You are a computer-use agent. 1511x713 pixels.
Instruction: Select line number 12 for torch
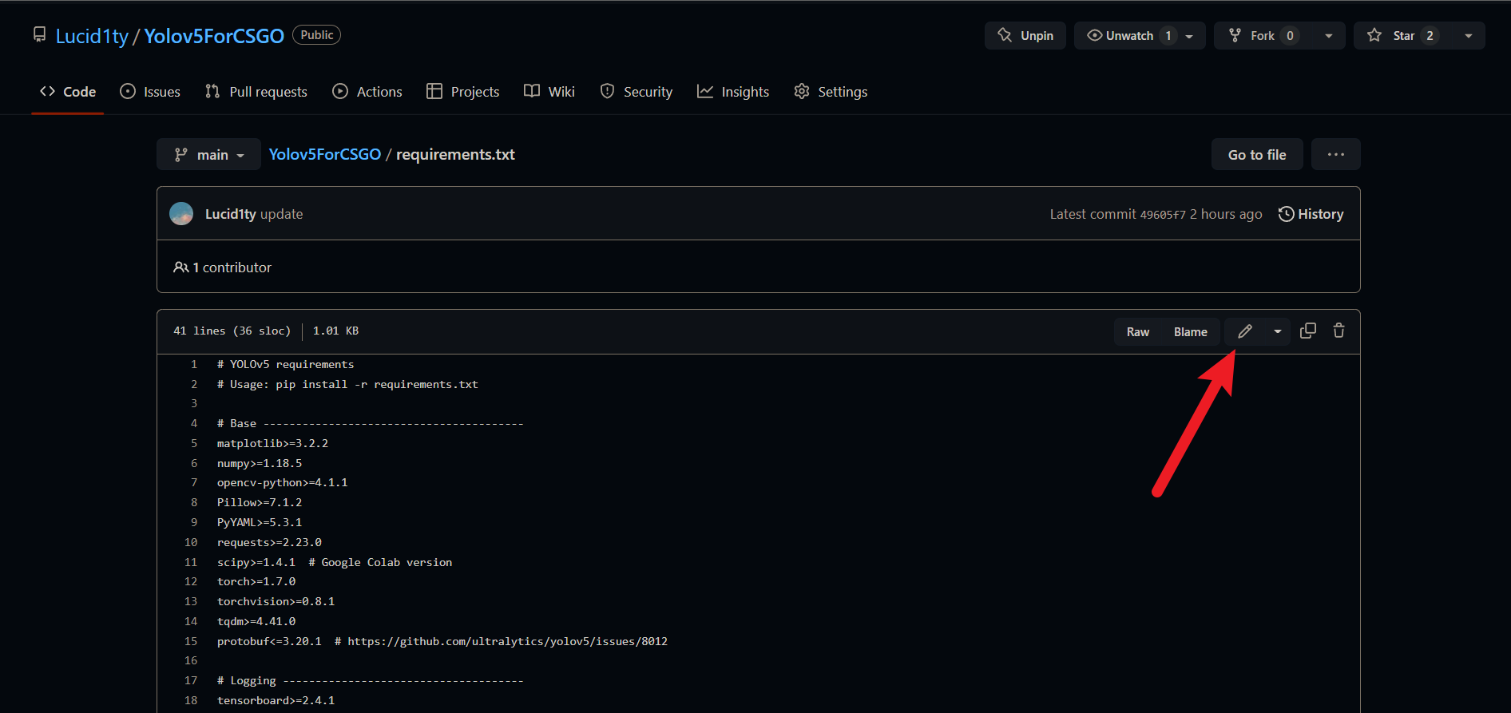tap(191, 581)
